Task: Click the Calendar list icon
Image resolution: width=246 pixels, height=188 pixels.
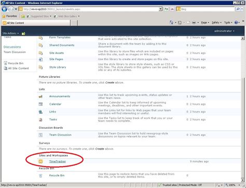Action: click(x=40, y=104)
